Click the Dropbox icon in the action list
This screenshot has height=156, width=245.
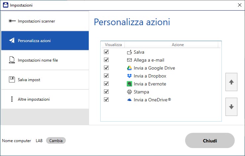pyautogui.click(x=129, y=76)
